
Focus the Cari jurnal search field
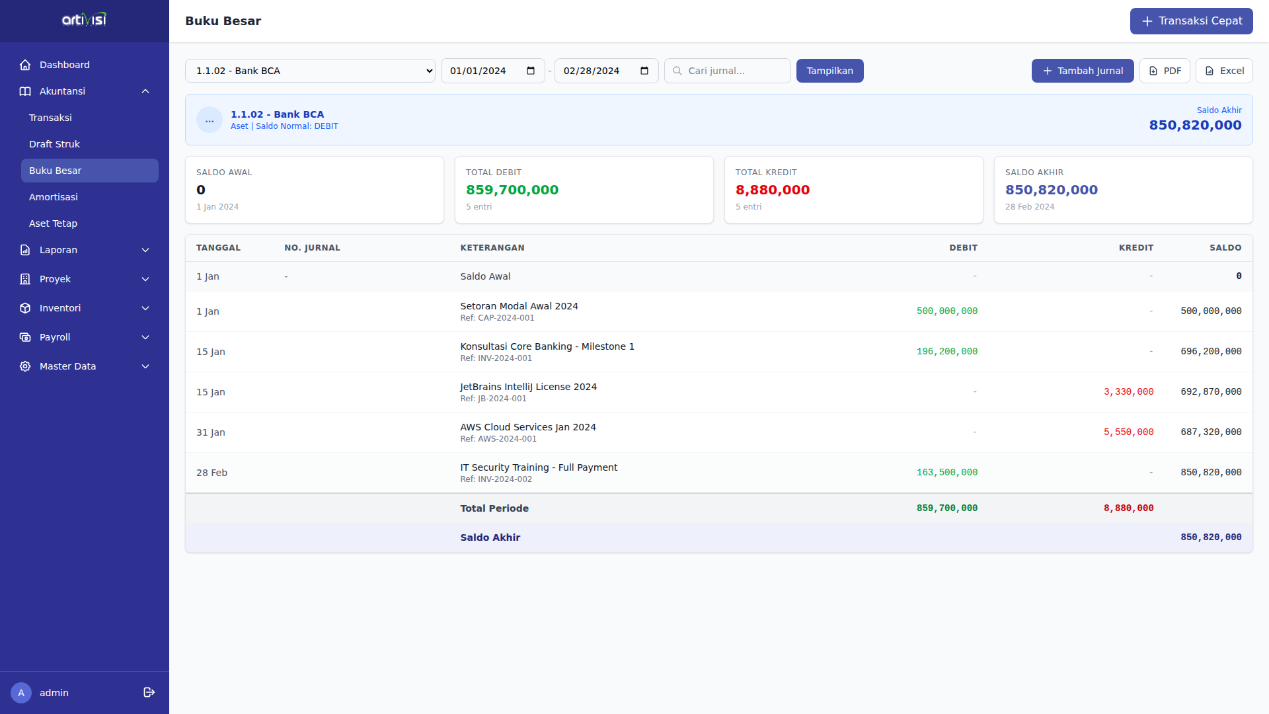click(734, 71)
